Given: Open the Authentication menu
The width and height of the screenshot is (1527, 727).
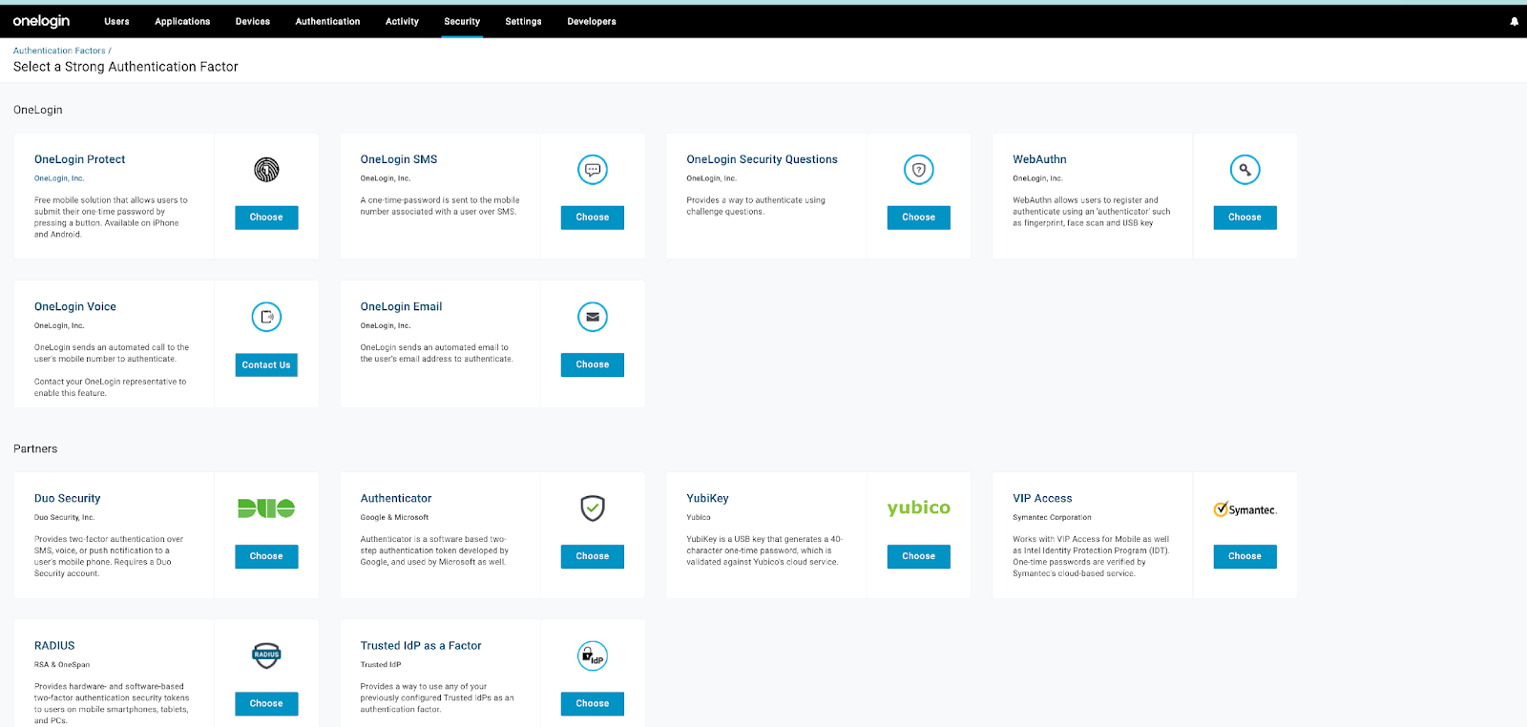Looking at the screenshot, I should click(327, 21).
